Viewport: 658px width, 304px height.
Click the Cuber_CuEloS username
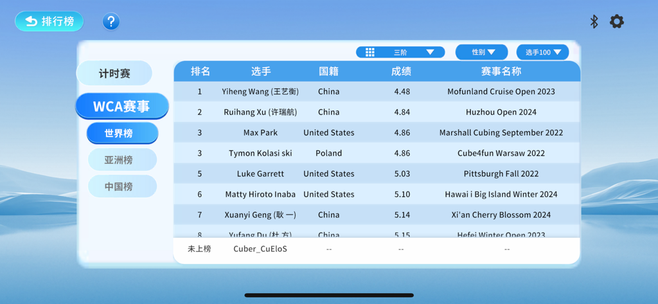260,249
